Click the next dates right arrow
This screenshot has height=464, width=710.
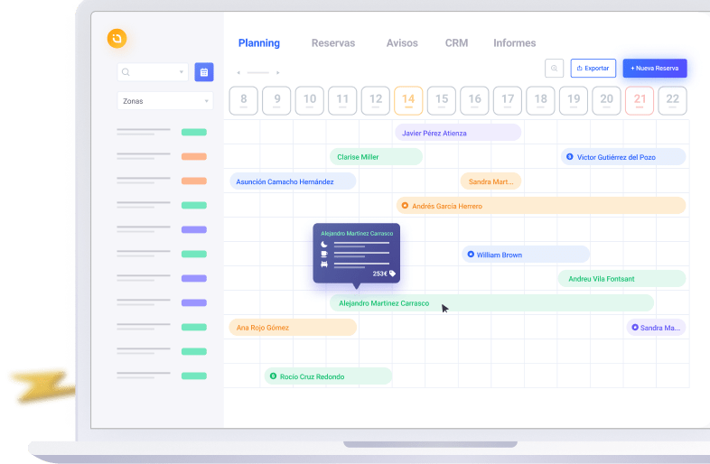click(x=278, y=72)
